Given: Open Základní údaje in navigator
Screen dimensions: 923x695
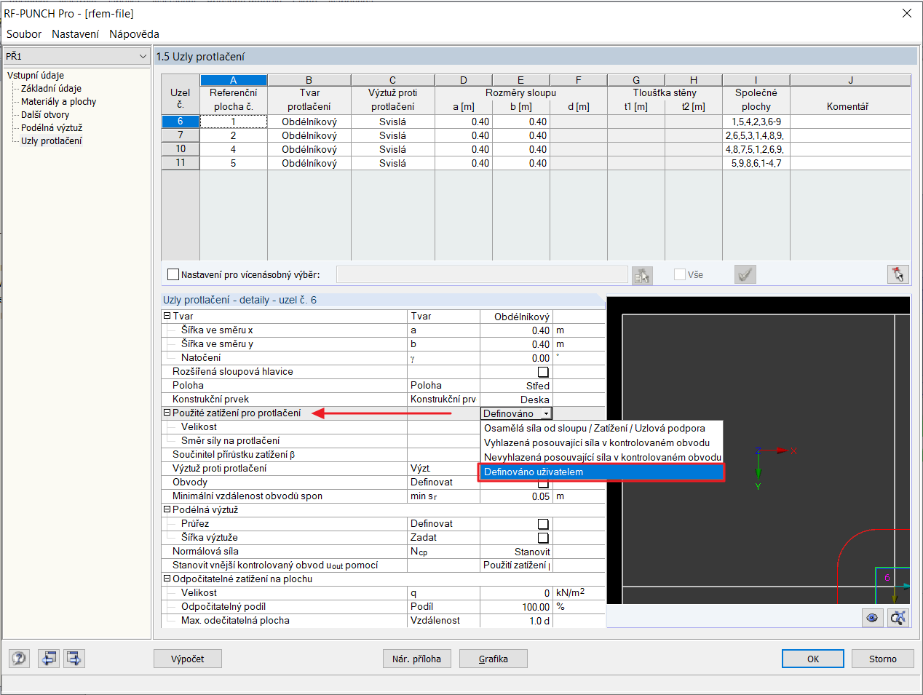Looking at the screenshot, I should [51, 88].
